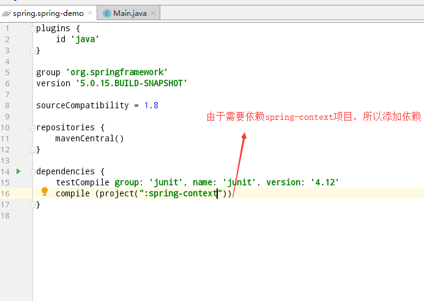This screenshot has height=301, width=424.
Task: Click line number 16 in the gutter
Action: tap(5, 194)
